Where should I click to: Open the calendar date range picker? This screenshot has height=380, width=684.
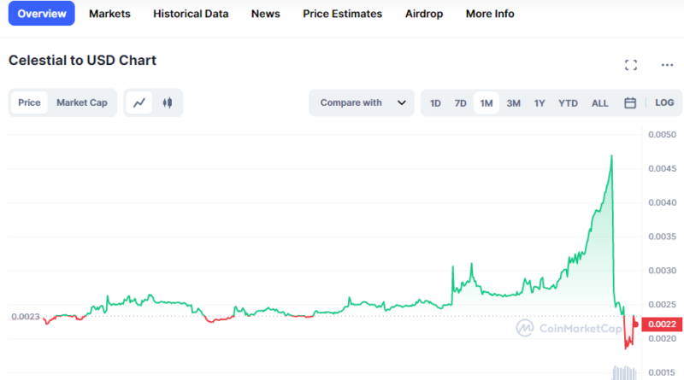[x=630, y=102]
